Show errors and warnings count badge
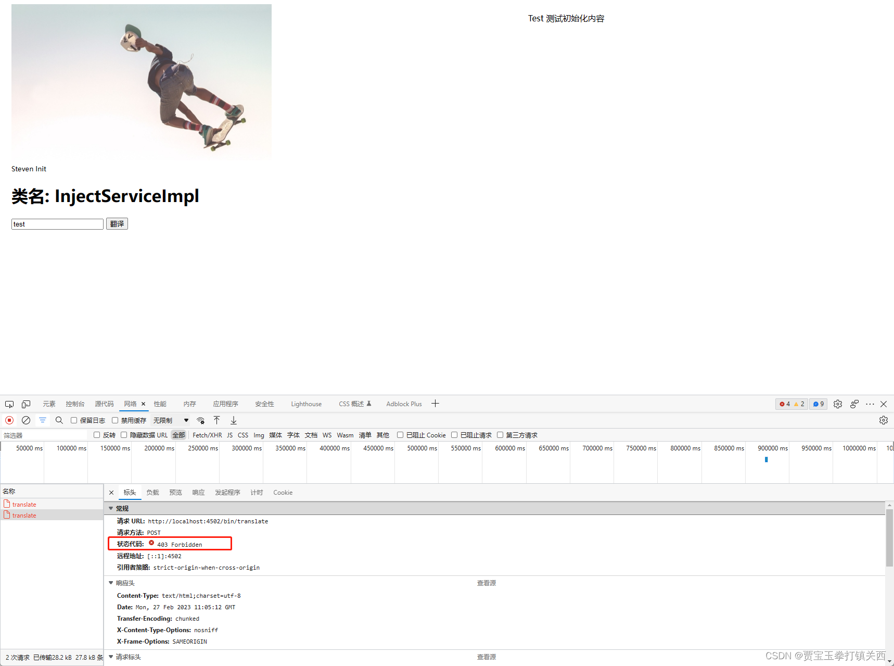 [792, 404]
